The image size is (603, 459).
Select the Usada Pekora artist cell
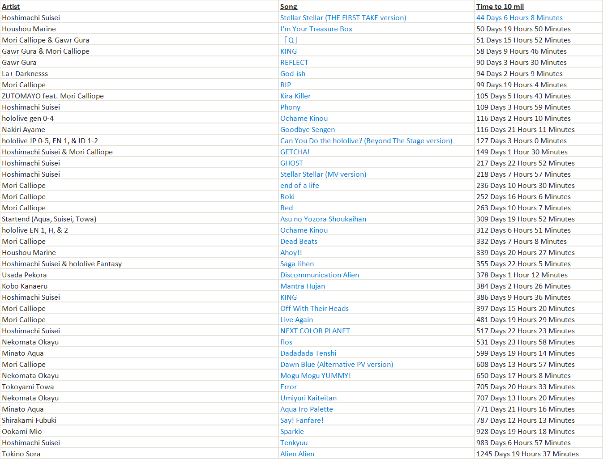coord(139,275)
